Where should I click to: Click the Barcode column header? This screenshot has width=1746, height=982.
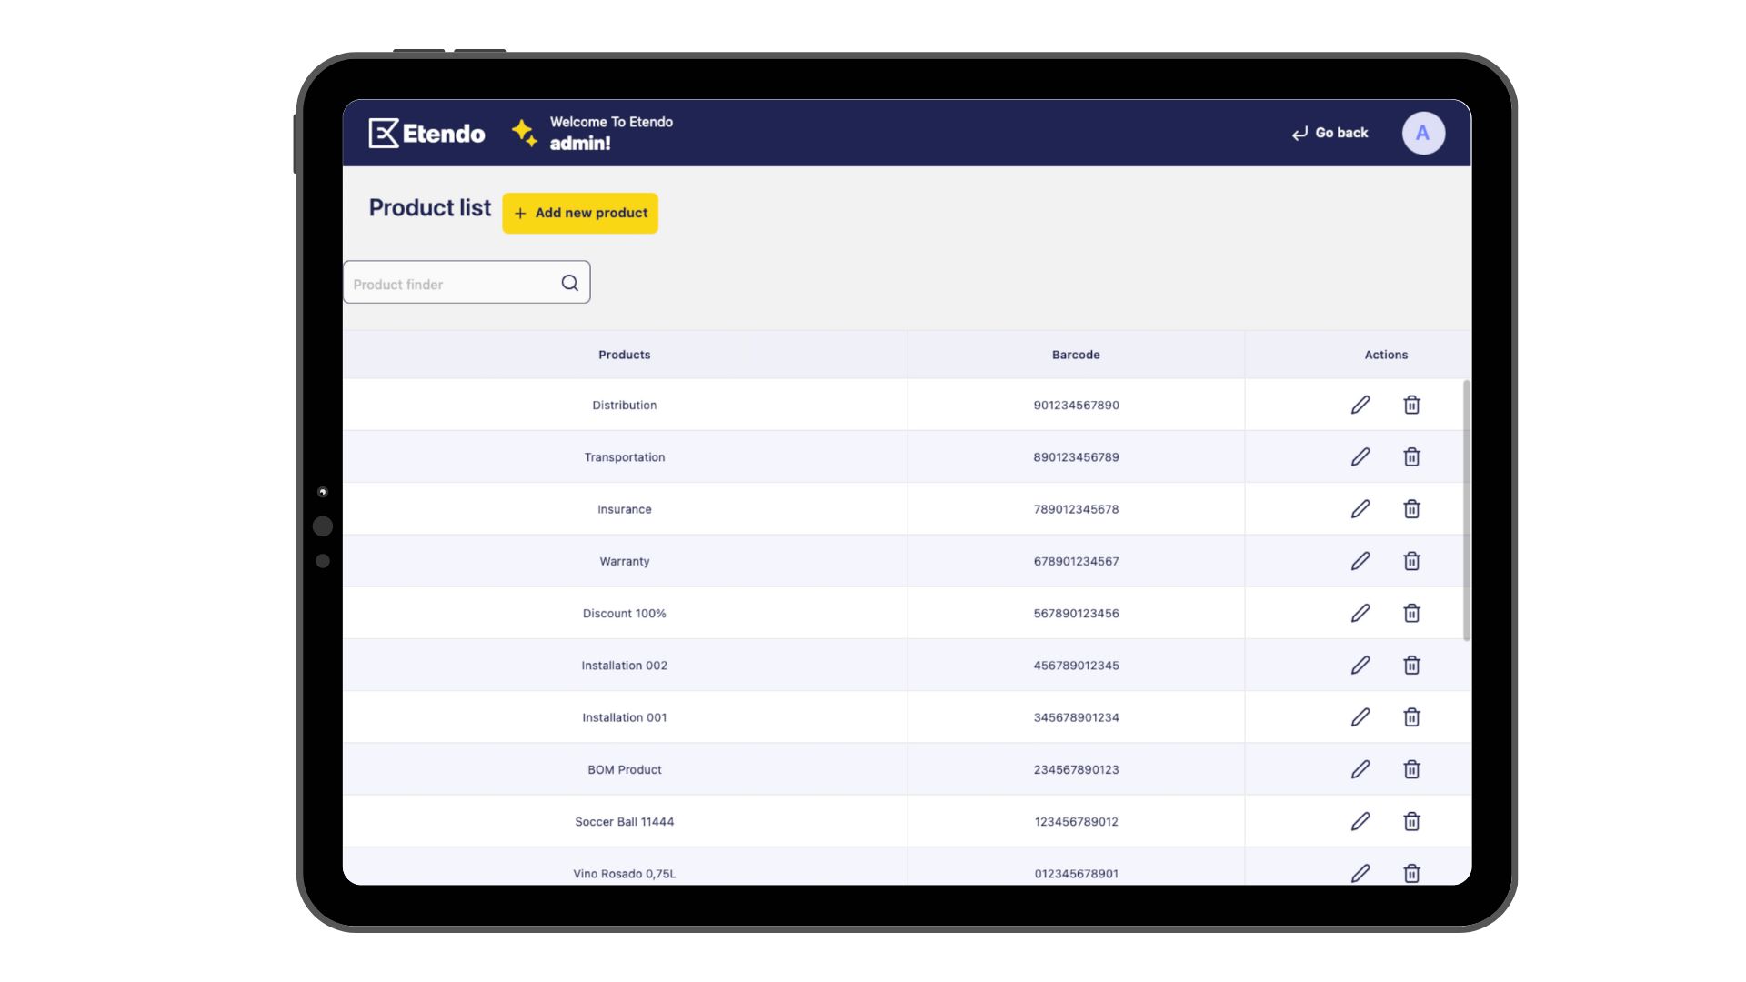(1076, 355)
